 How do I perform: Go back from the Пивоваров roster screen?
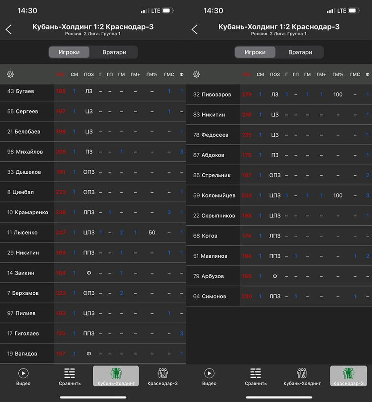195,29
